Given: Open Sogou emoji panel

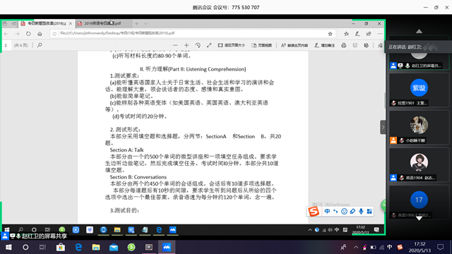Looking at the screenshot, I should (x=344, y=212).
